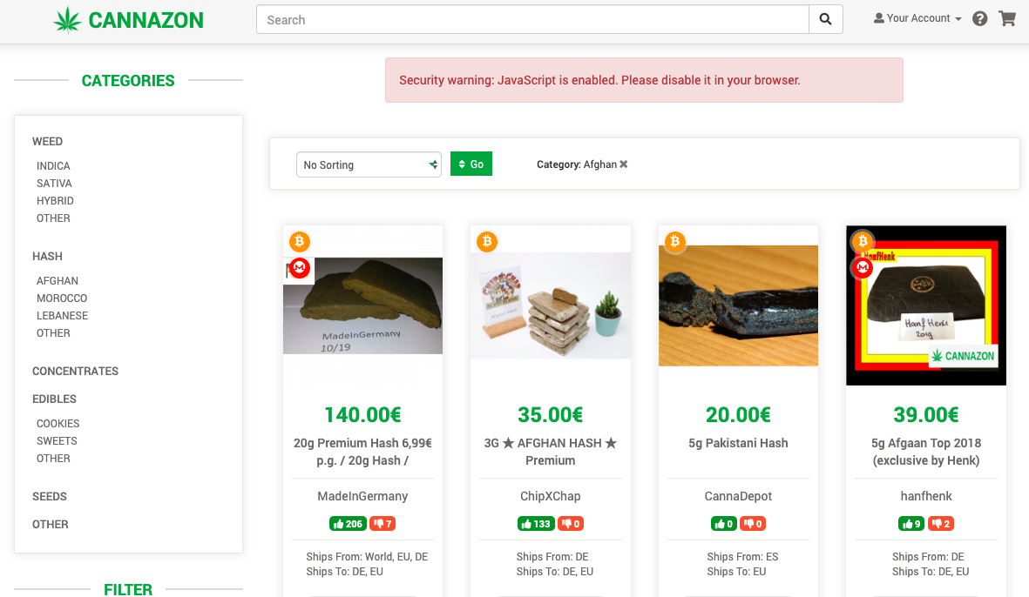
Task: Open the 3G AFGHAN HASH Premium title
Action: click(x=551, y=452)
